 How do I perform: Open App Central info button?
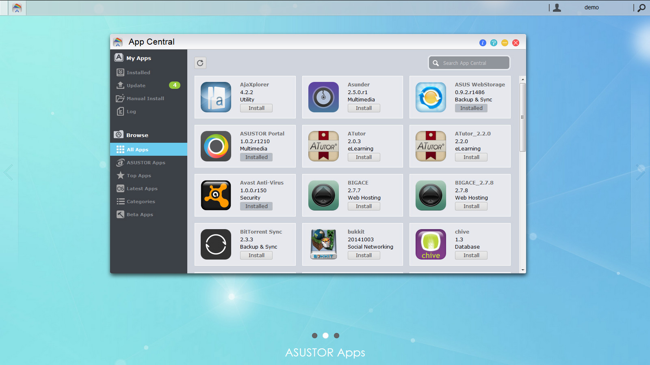coord(483,43)
